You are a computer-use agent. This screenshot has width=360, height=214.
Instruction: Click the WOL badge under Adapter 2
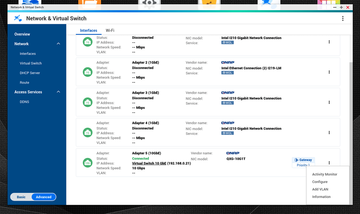(227, 73)
